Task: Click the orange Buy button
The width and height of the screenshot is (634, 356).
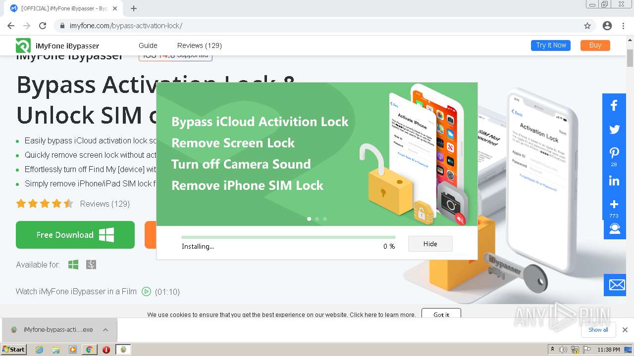Action: point(595,45)
